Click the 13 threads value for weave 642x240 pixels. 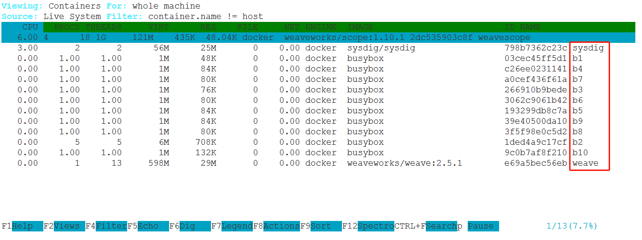(116, 163)
